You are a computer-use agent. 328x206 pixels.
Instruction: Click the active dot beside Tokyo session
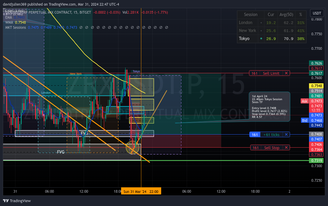[x=261, y=39]
